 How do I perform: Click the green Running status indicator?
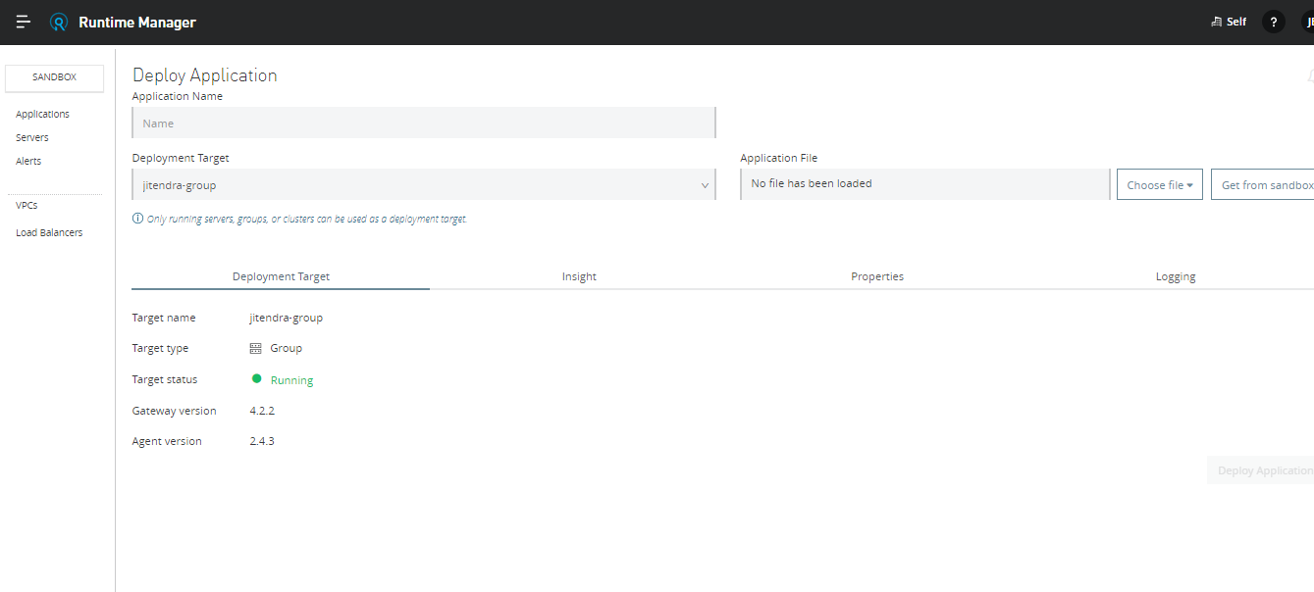[257, 378]
